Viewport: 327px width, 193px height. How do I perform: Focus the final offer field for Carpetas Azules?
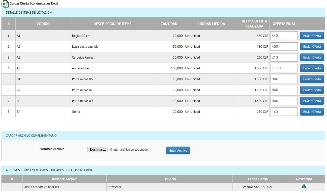pos(284,58)
